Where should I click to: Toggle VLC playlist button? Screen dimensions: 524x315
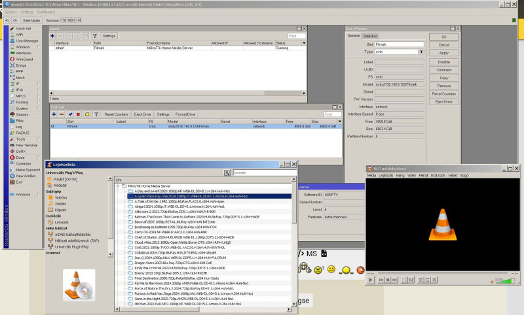pos(421,280)
